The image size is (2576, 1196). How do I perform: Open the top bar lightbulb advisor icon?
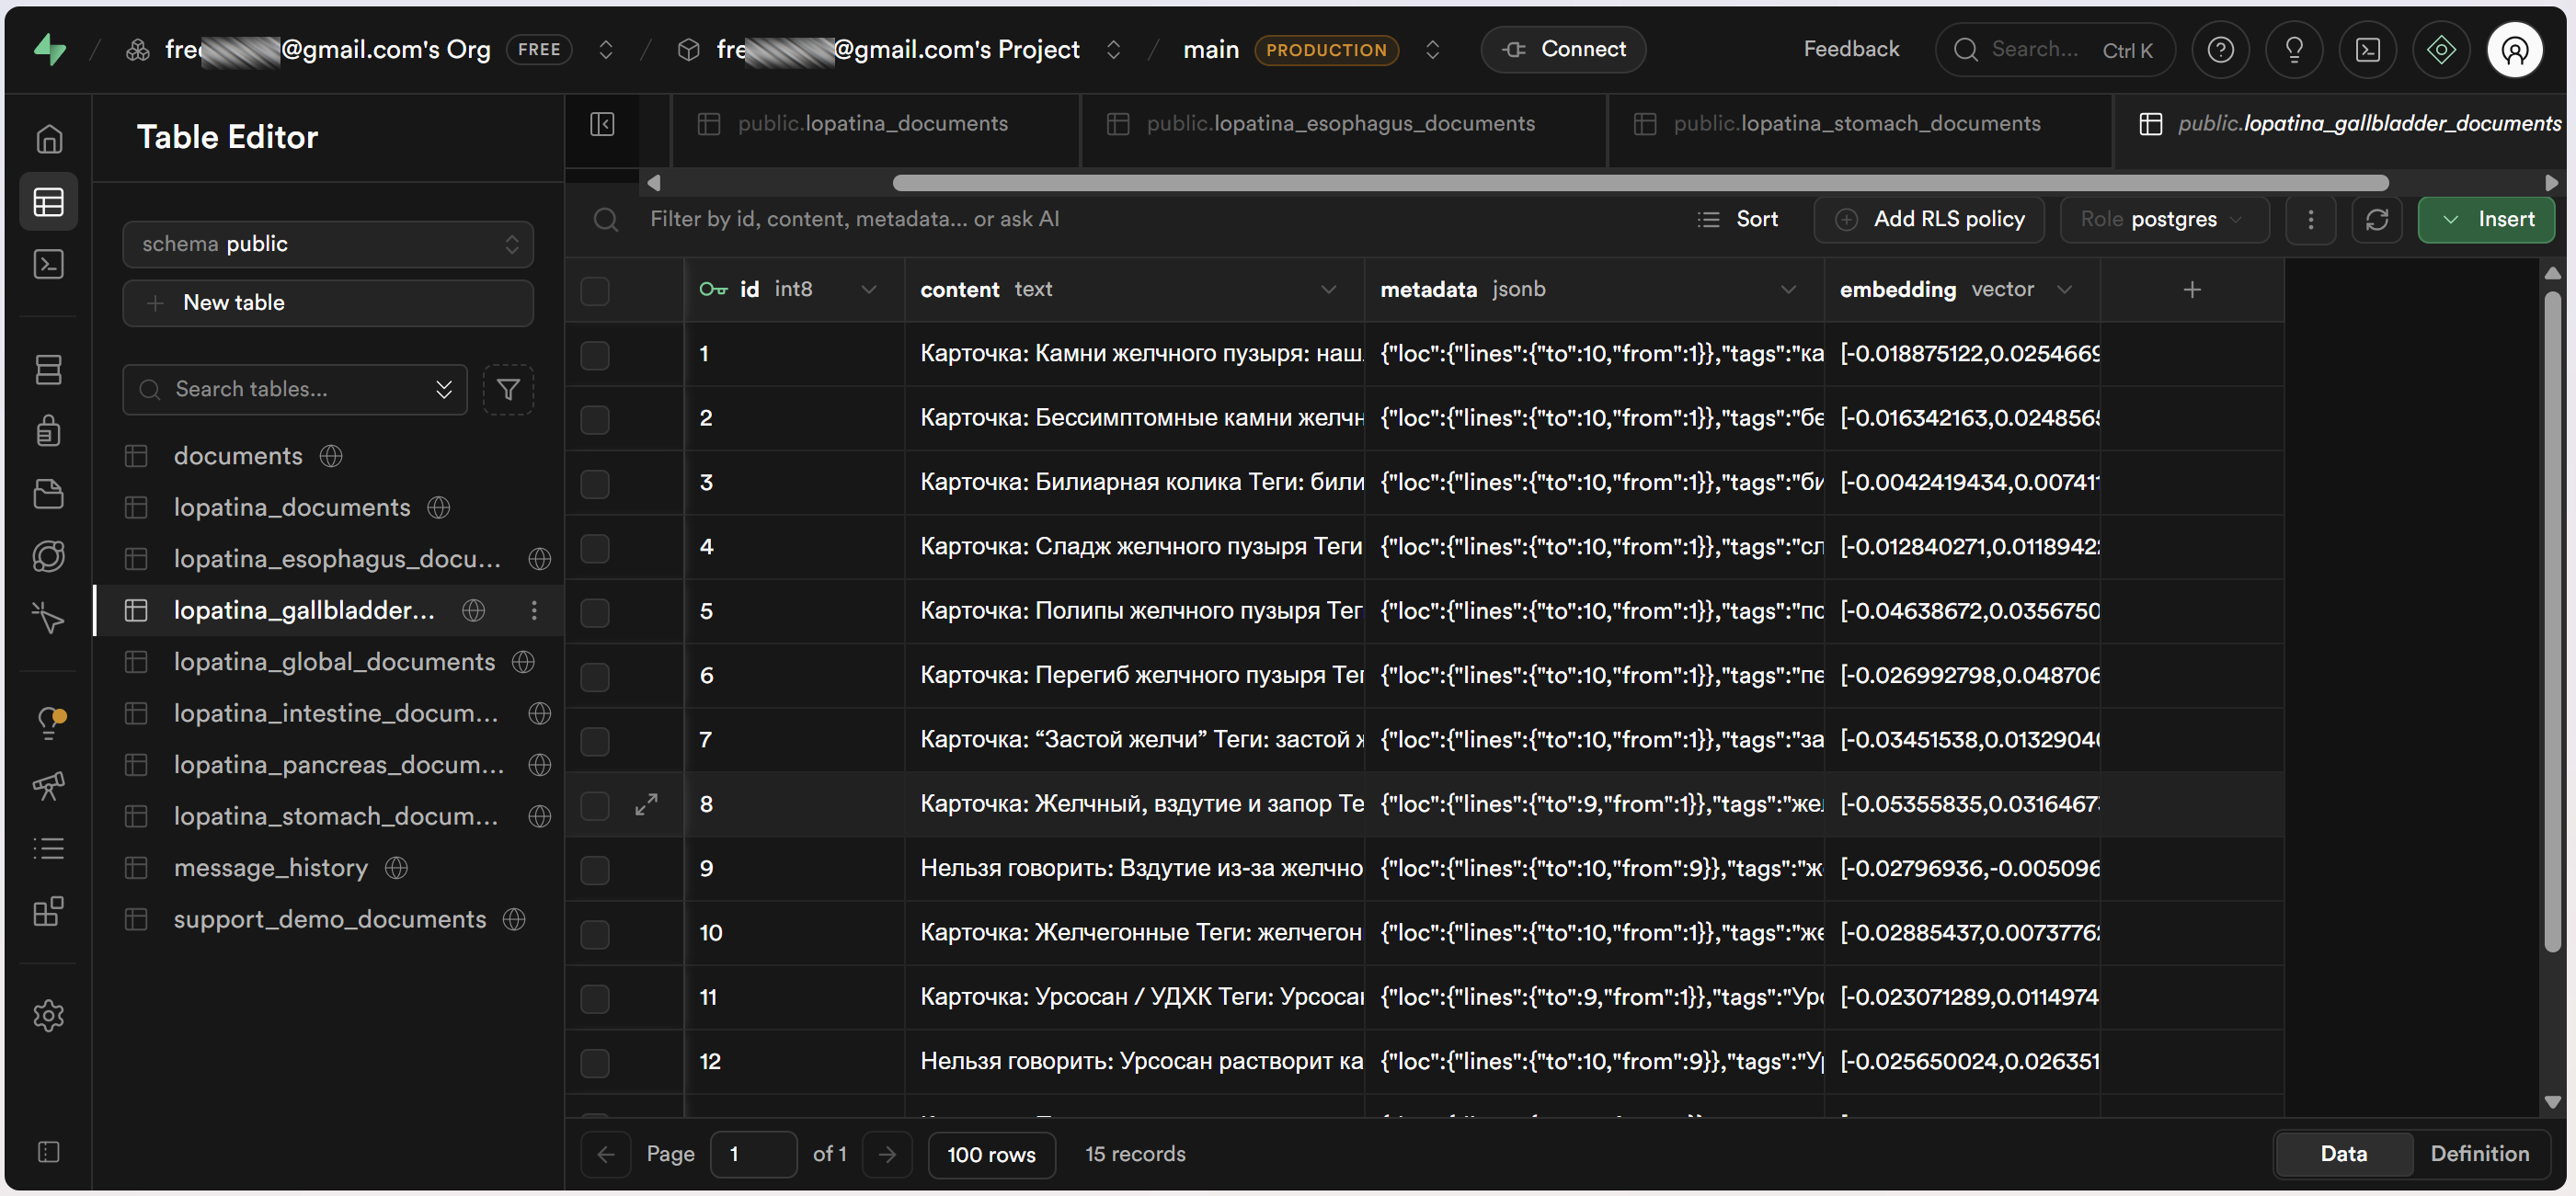(x=2294, y=49)
